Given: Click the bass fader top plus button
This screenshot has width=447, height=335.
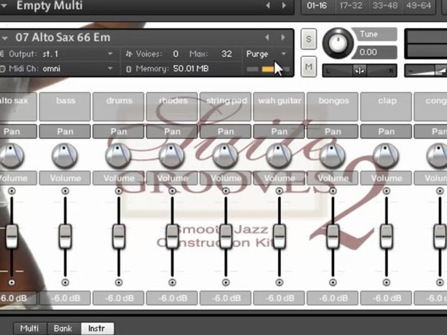Looking at the screenshot, I should coord(65,191).
